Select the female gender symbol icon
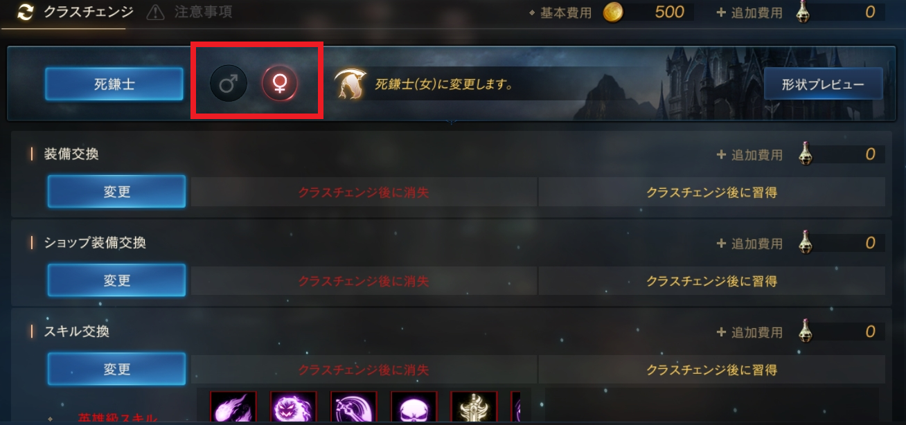 pos(280,84)
